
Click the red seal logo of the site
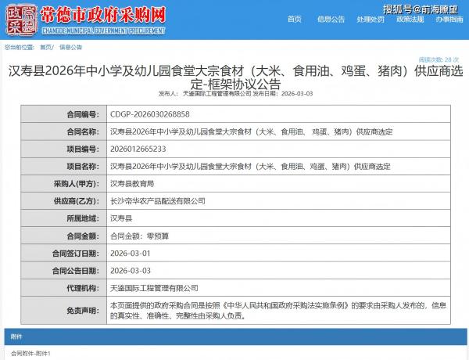[20, 17]
